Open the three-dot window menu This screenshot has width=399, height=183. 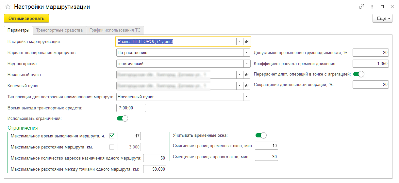tap(372, 7)
